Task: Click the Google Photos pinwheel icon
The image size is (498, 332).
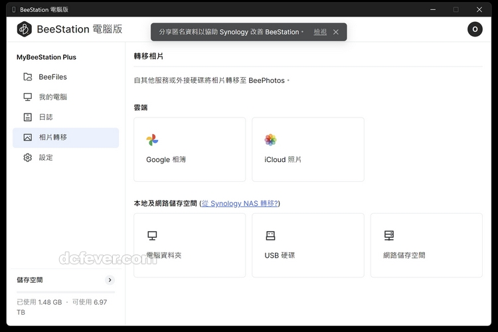Action: pyautogui.click(x=152, y=140)
